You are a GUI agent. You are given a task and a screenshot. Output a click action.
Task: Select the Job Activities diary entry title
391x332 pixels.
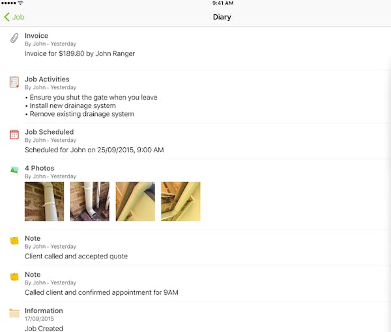[47, 79]
